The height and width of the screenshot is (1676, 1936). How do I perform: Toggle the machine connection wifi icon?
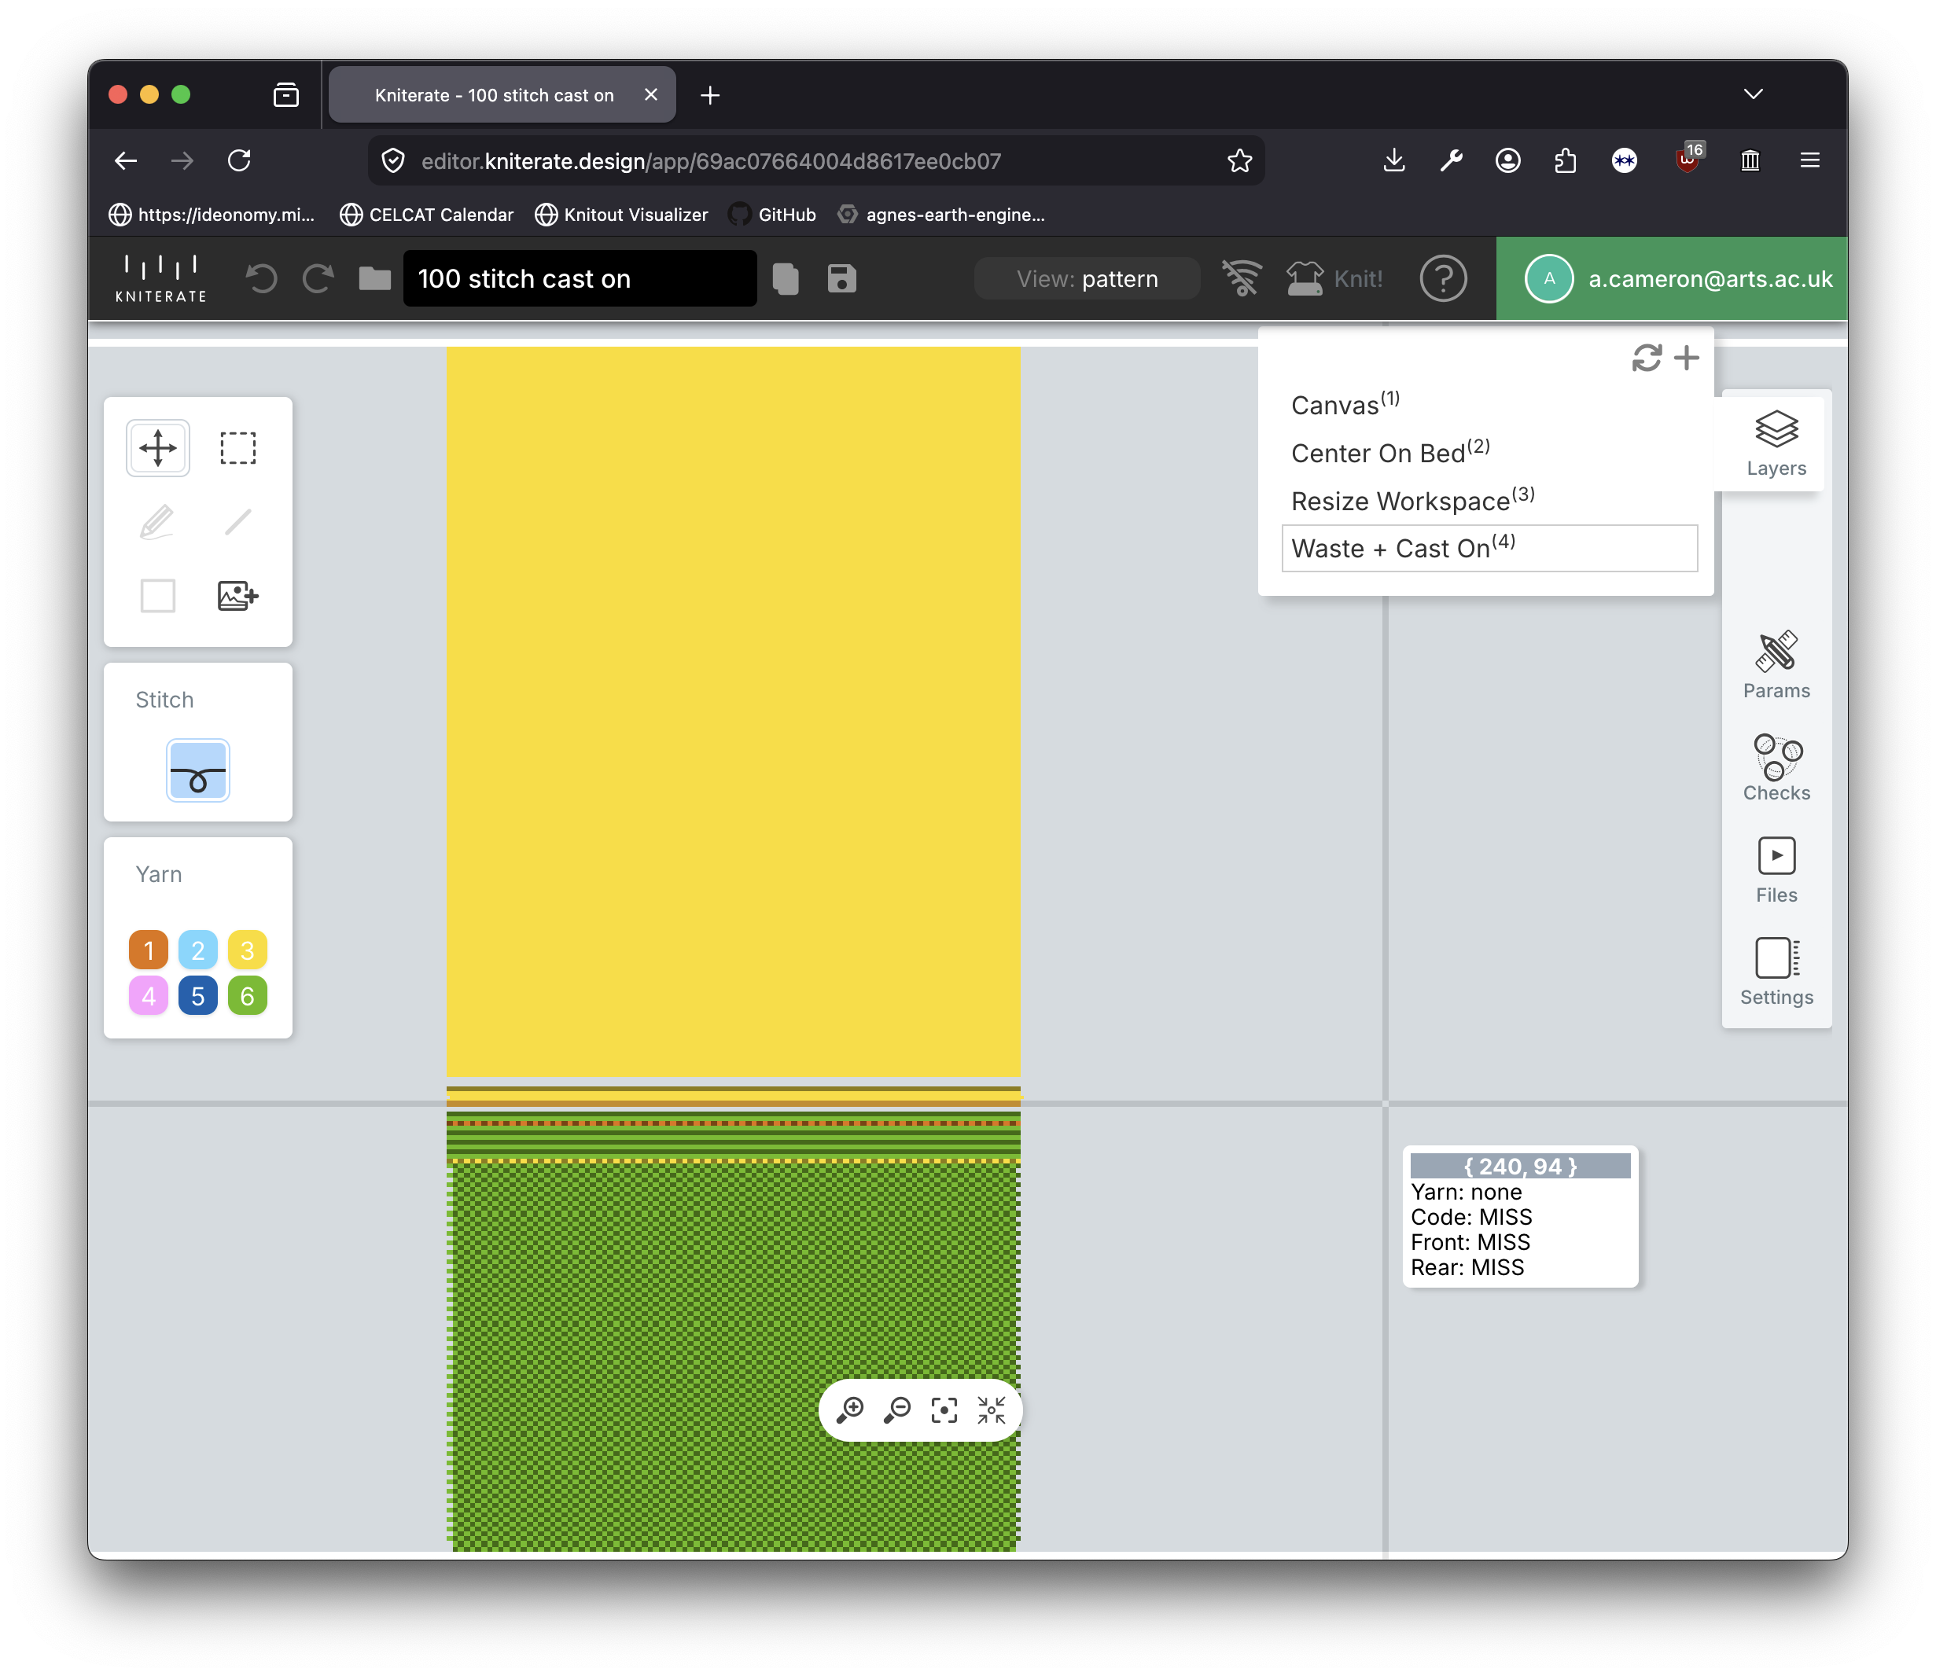tap(1241, 279)
